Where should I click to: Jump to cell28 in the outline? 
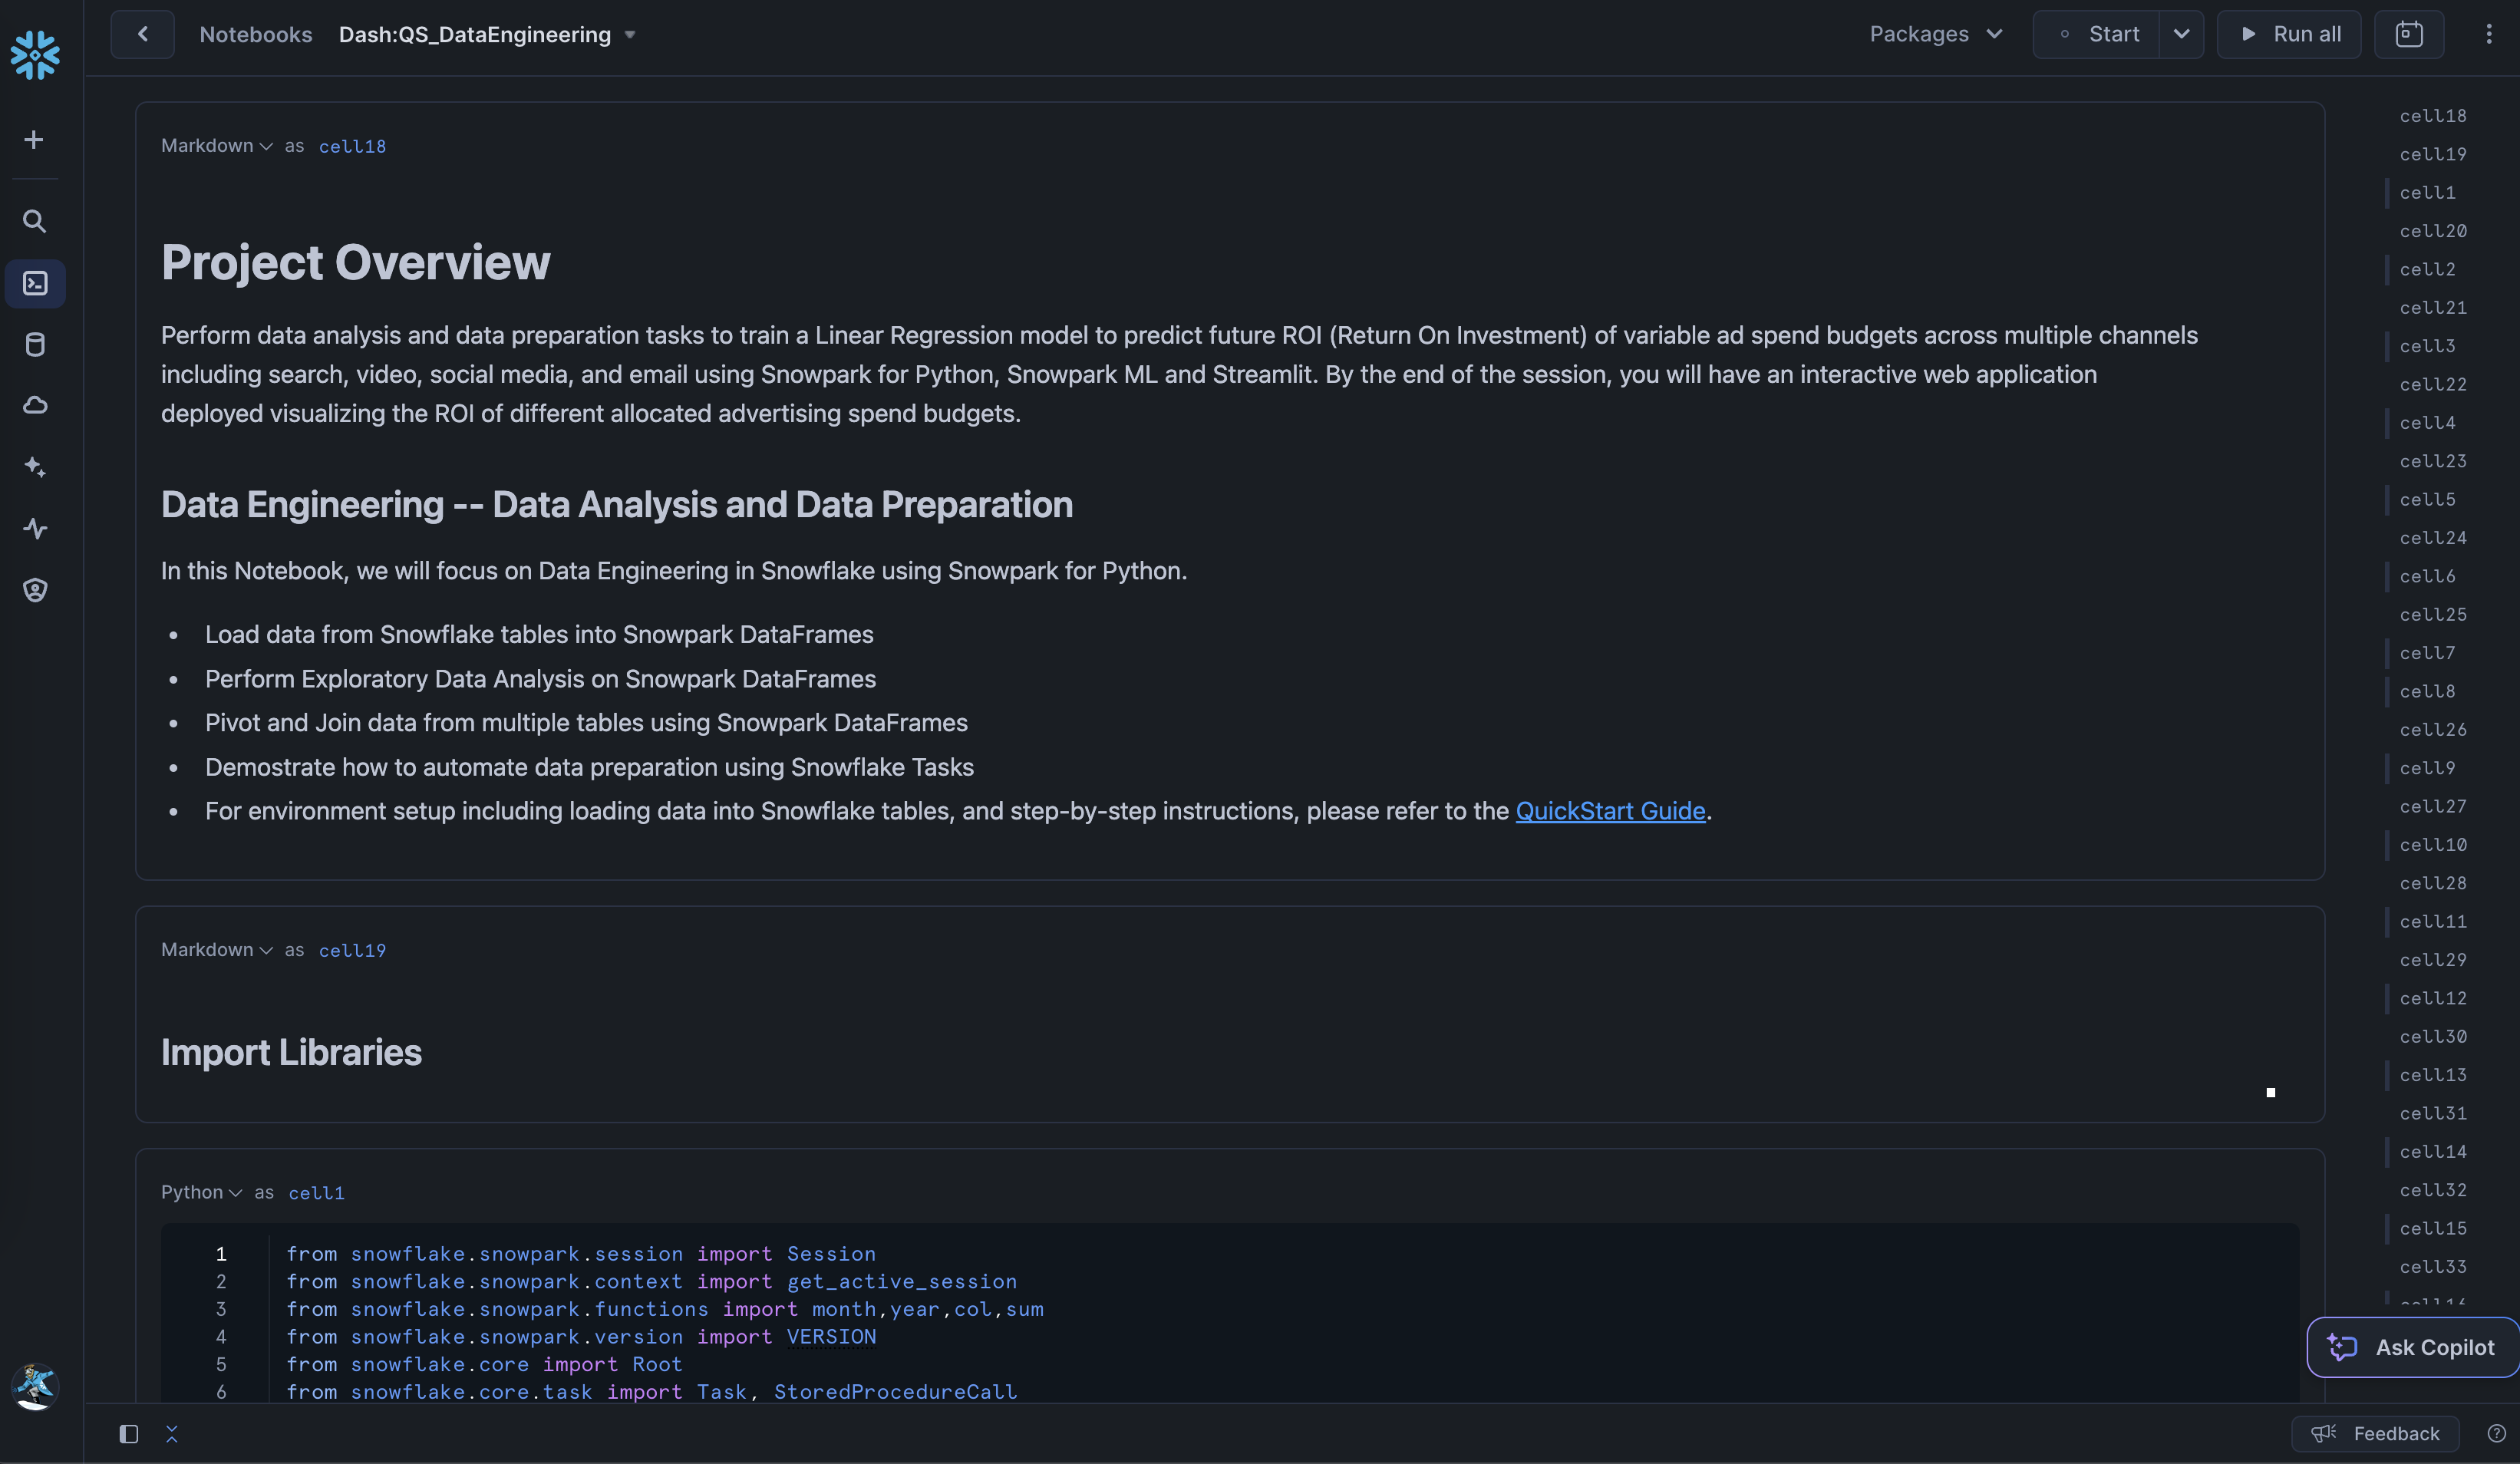point(2432,883)
